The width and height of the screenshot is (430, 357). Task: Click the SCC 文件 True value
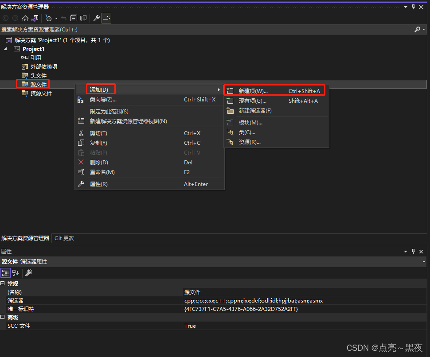[x=305, y=326]
